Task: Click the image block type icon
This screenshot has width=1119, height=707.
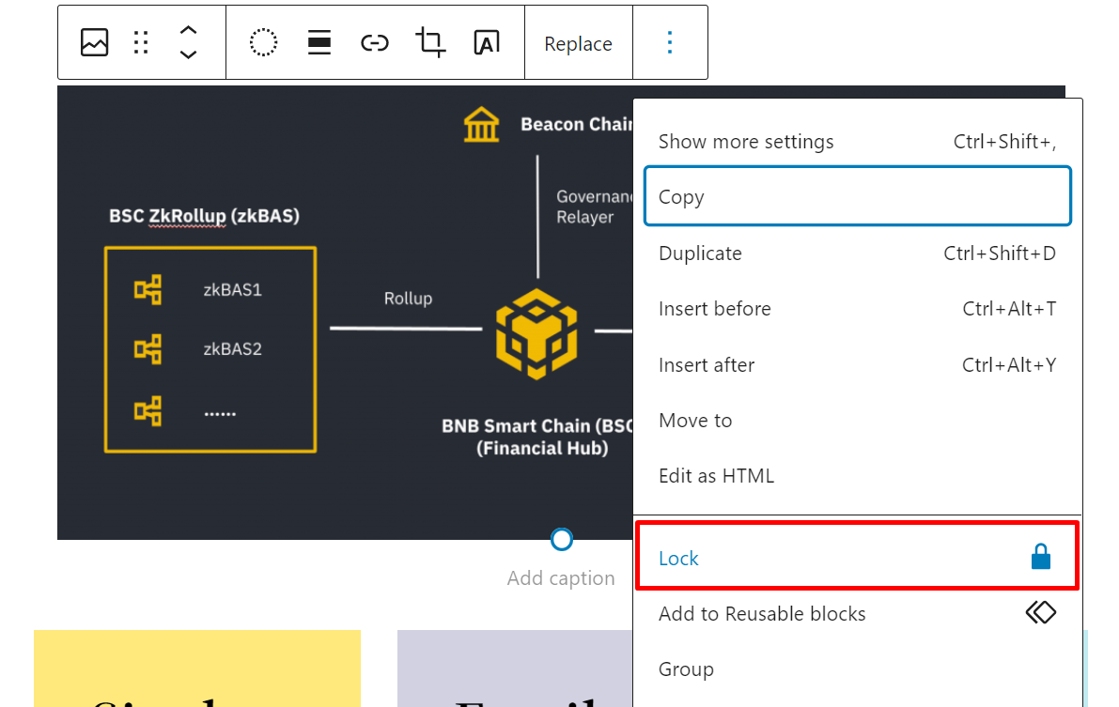Action: coord(95,43)
